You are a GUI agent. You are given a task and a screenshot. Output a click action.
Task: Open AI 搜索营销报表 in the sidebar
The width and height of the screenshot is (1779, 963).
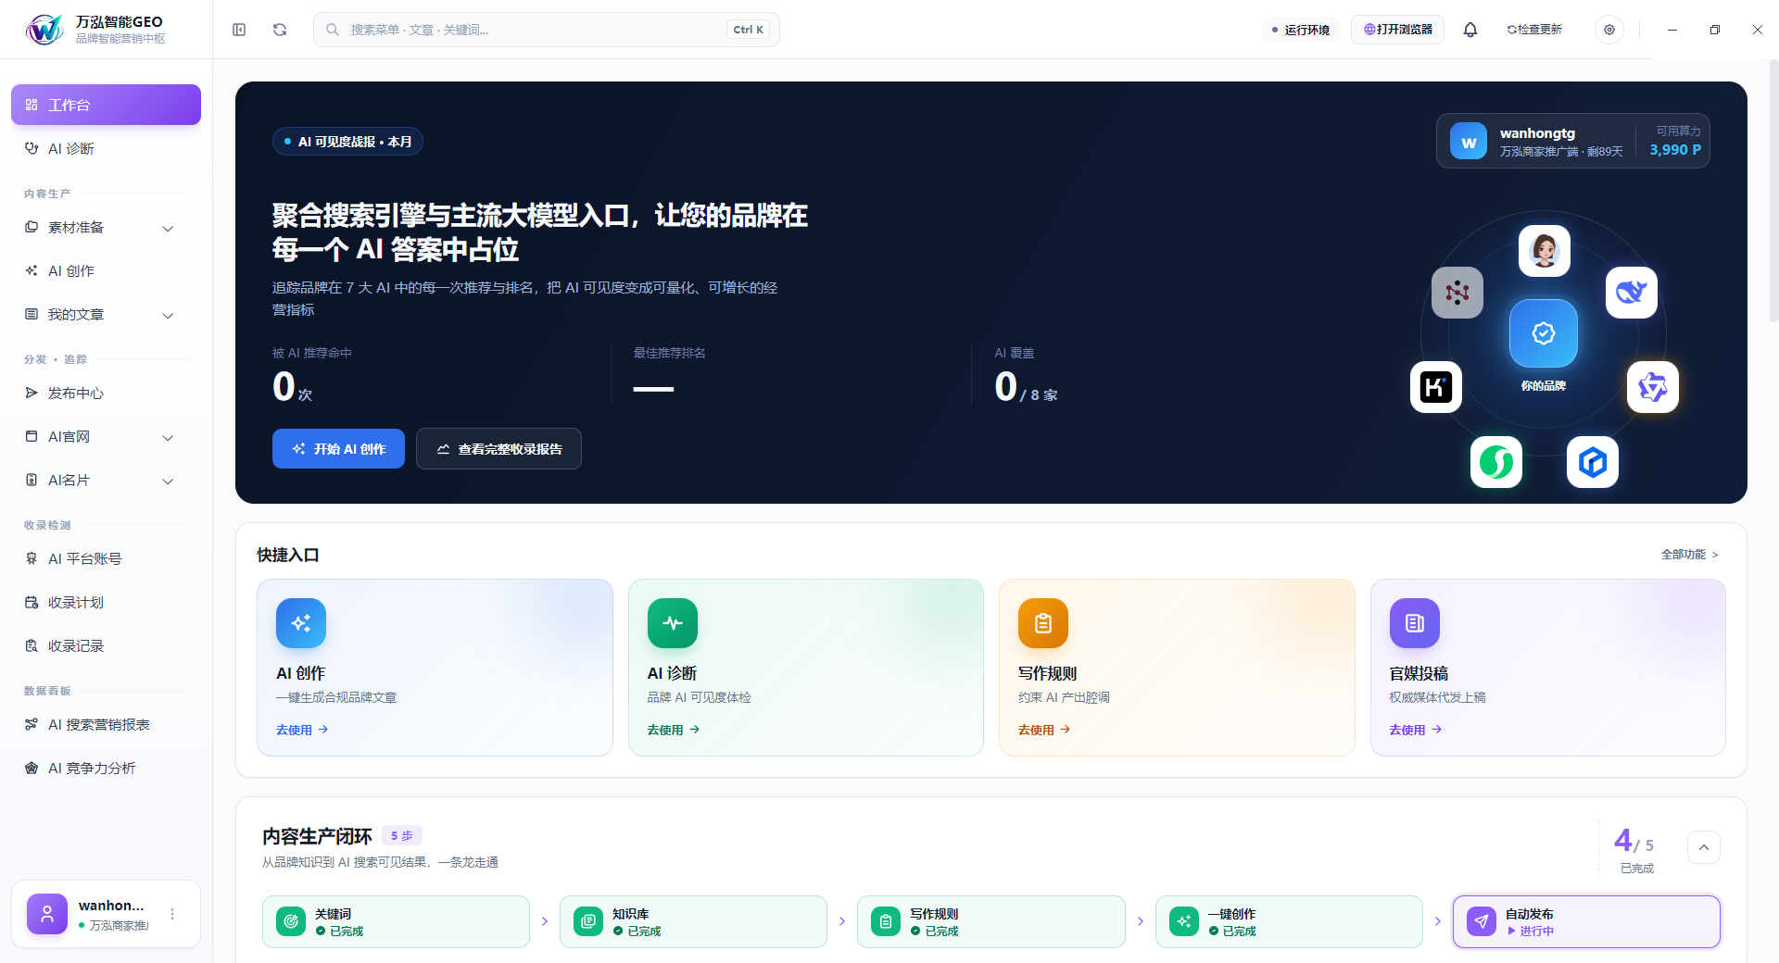pyautogui.click(x=106, y=724)
